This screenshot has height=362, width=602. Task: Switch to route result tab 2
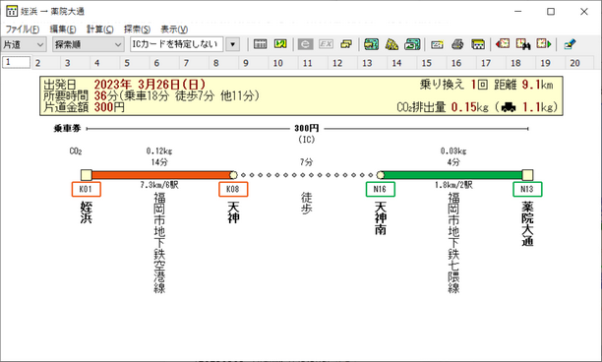(37, 63)
